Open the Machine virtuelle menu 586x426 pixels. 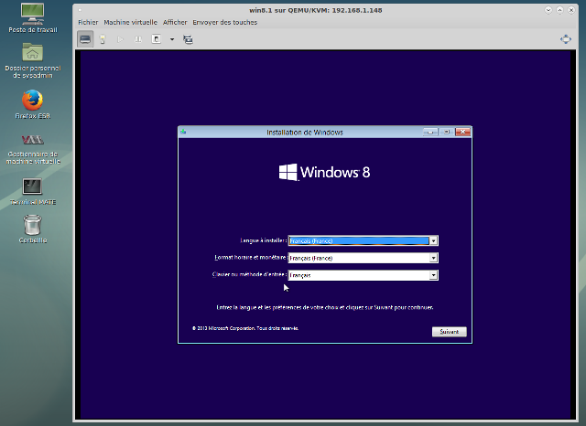[130, 22]
